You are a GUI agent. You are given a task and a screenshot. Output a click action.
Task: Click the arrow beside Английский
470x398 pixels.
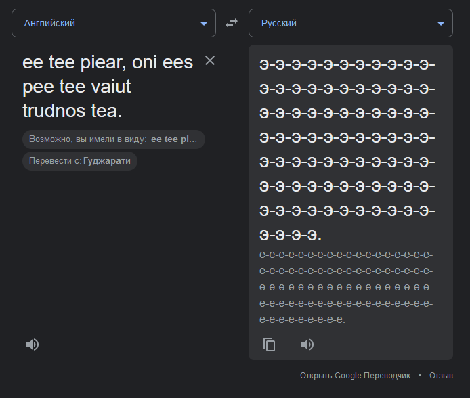(204, 24)
